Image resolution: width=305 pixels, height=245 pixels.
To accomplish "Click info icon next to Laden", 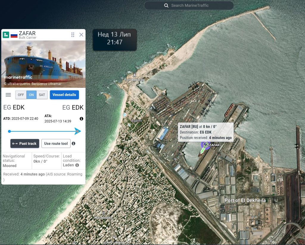I will pyautogui.click(x=77, y=165).
